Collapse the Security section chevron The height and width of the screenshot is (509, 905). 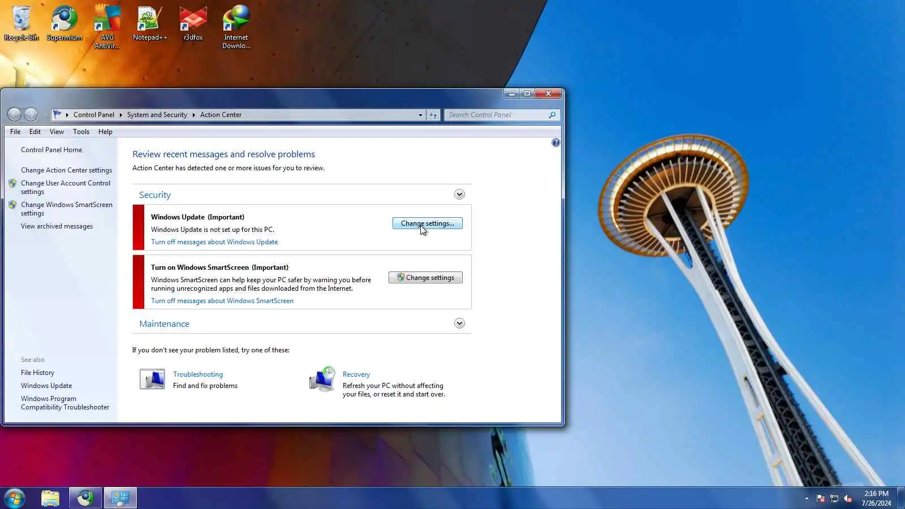[459, 195]
